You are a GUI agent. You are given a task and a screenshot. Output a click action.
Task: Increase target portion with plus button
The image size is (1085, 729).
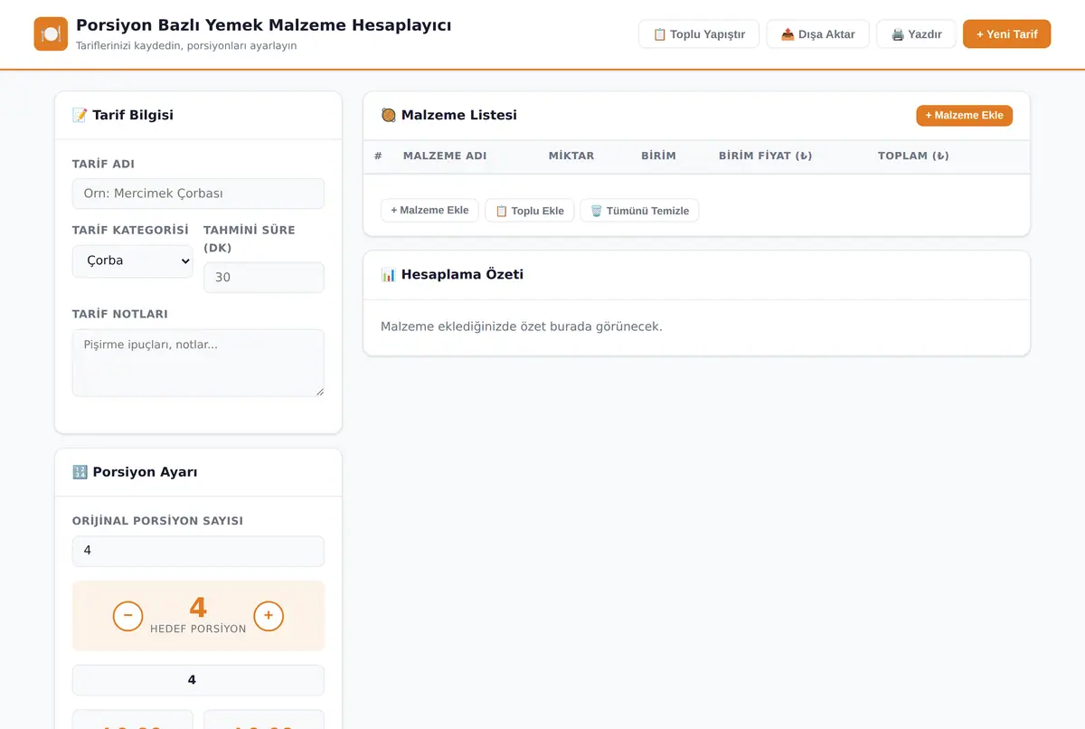[269, 616]
